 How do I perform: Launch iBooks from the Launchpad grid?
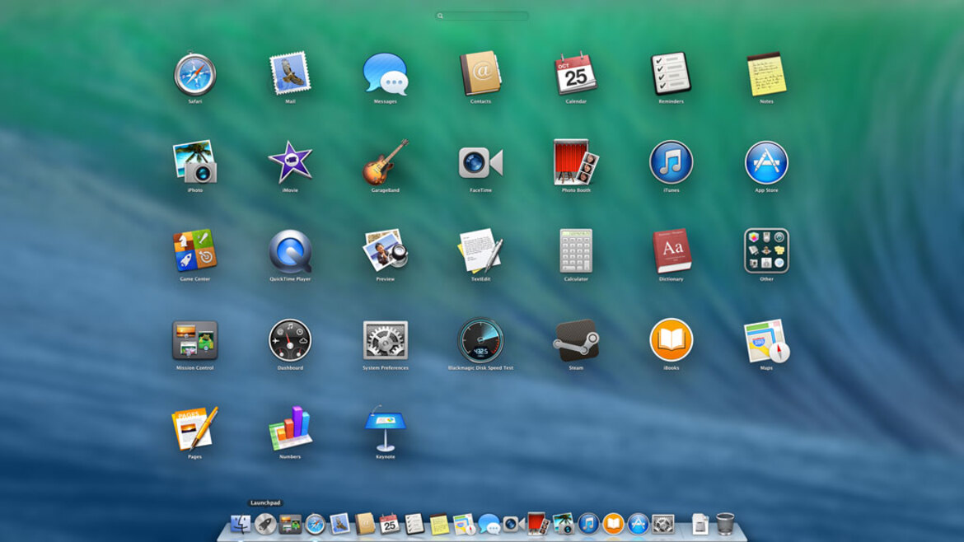coord(672,340)
